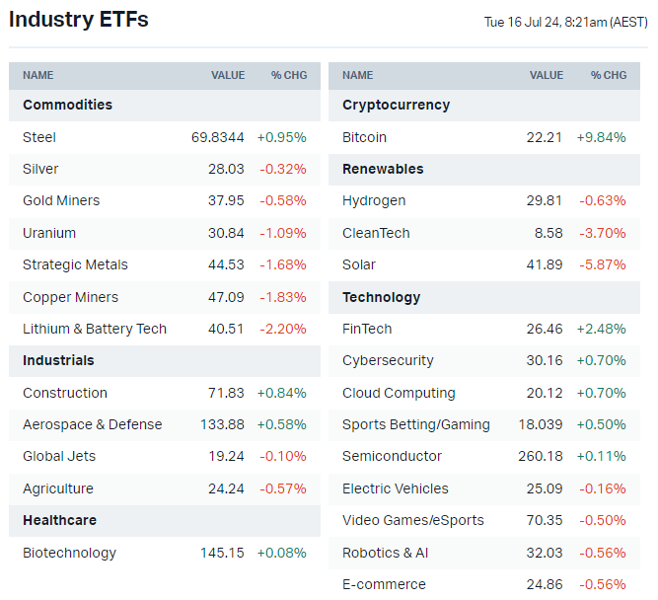This screenshot has height=600, width=658.
Task: Sort right table by % CHG header
Action: (x=609, y=75)
